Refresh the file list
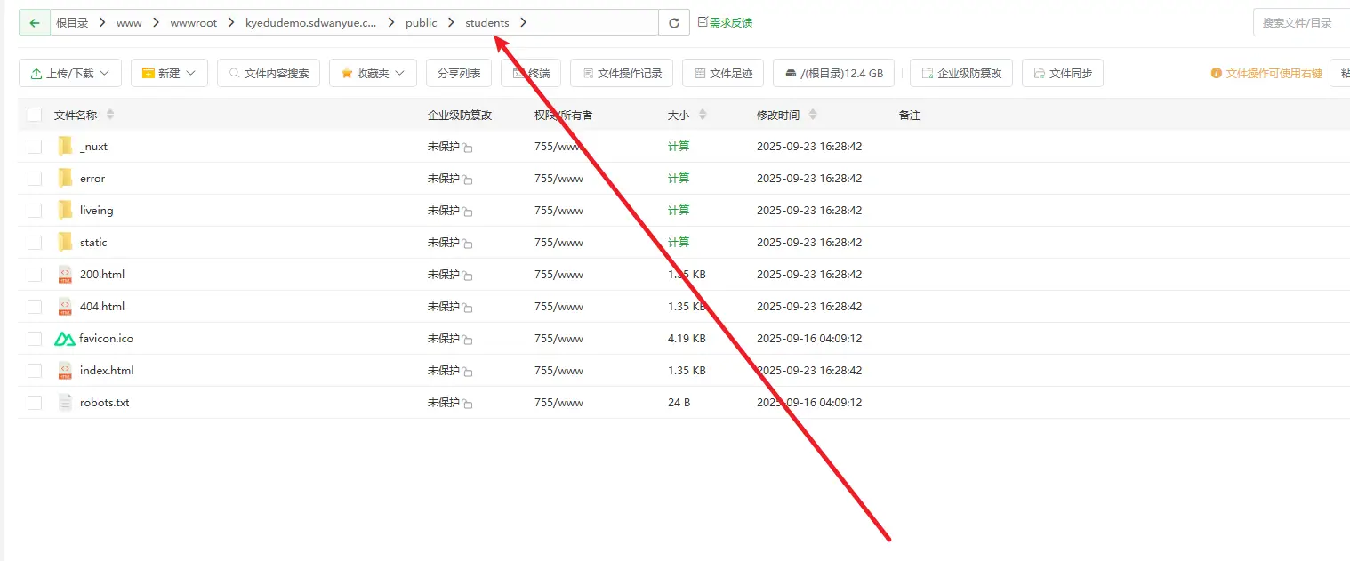Image resolution: width=1350 pixels, height=561 pixels. 674,23
